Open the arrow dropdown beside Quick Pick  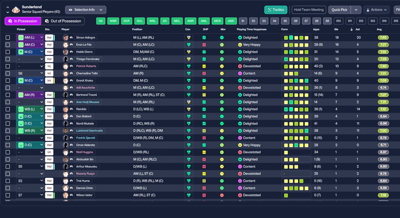[356, 10]
